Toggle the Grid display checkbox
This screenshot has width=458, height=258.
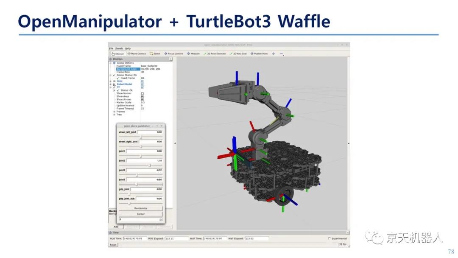pos(142,81)
